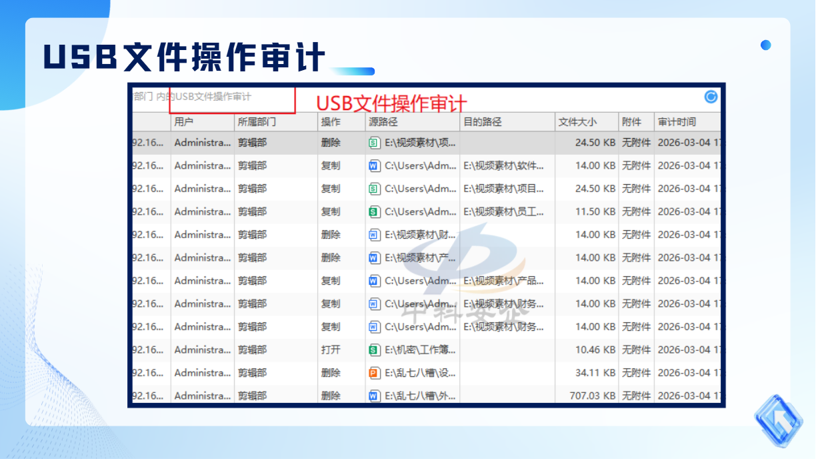The width and height of the screenshot is (816, 459).
Task: Sort by the 目的路径 column header
Action: click(x=507, y=122)
